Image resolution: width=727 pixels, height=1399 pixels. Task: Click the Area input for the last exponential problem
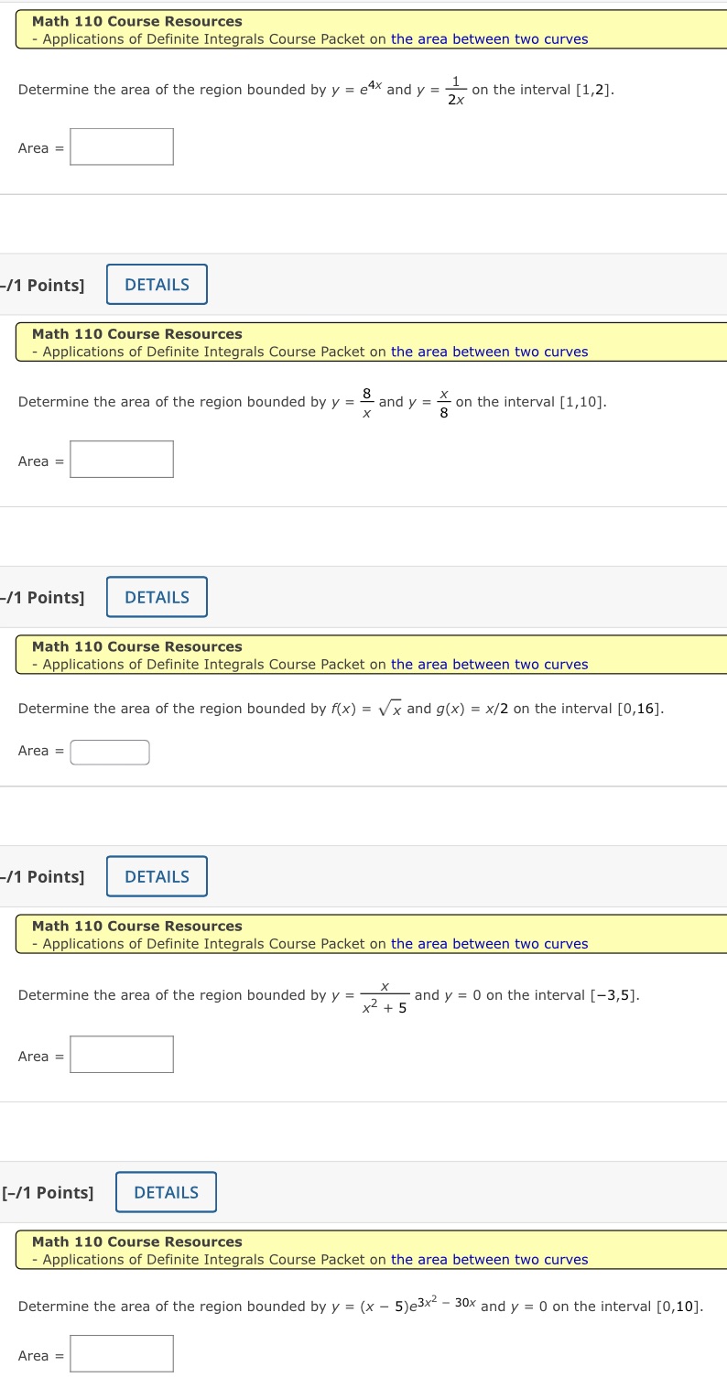[122, 1353]
